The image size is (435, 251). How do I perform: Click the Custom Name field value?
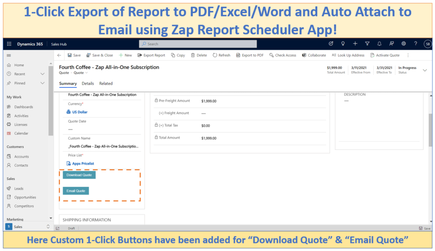point(103,146)
